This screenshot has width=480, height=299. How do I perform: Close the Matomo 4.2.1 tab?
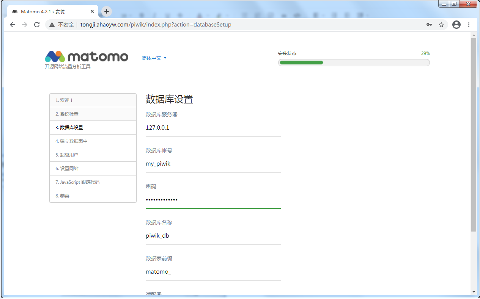pos(92,12)
